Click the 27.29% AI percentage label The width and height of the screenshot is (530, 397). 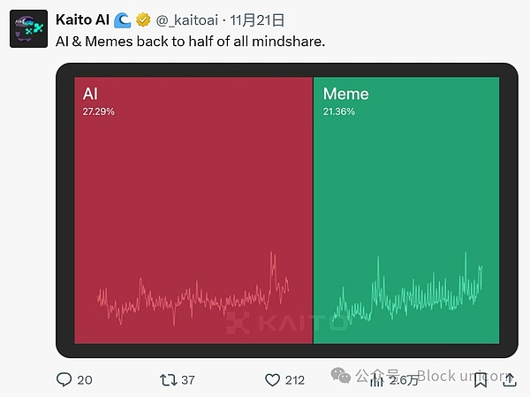98,112
